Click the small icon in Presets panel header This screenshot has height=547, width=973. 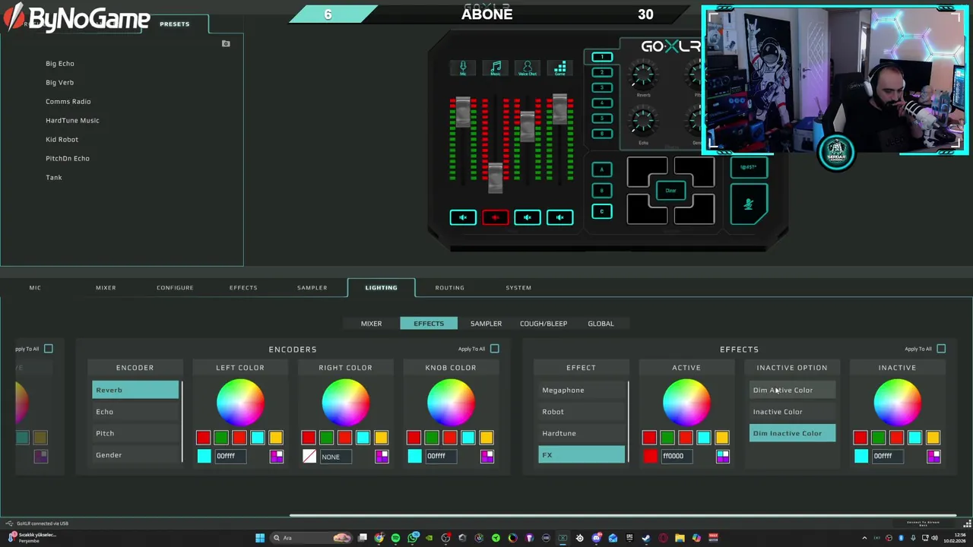click(226, 43)
